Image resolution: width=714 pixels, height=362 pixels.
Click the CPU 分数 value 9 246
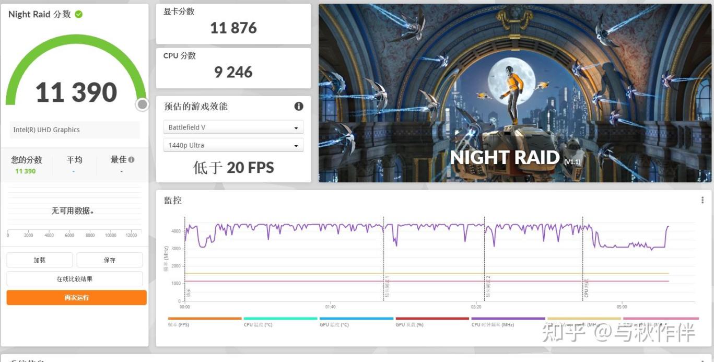233,72
